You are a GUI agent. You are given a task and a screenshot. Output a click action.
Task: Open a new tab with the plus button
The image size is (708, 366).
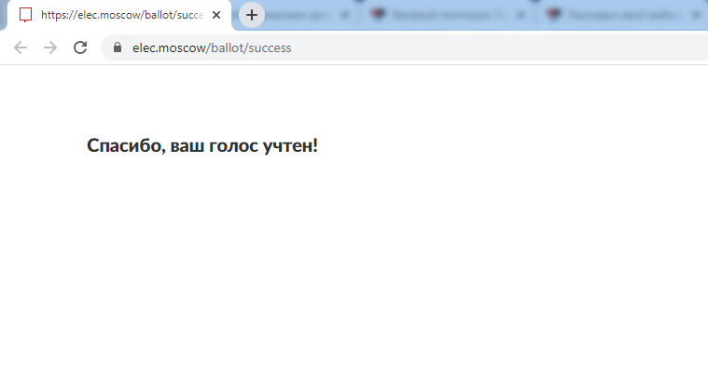(252, 15)
